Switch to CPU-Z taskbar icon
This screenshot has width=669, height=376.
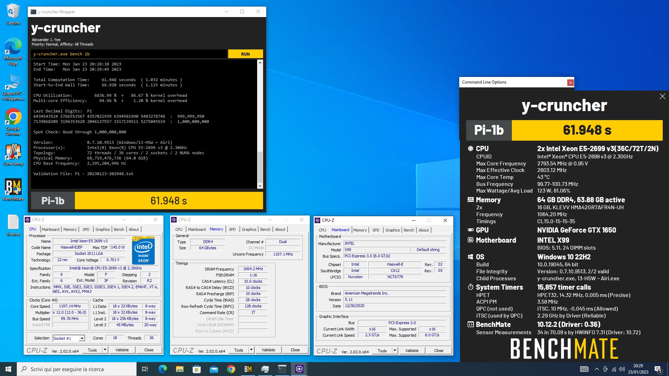(x=299, y=369)
